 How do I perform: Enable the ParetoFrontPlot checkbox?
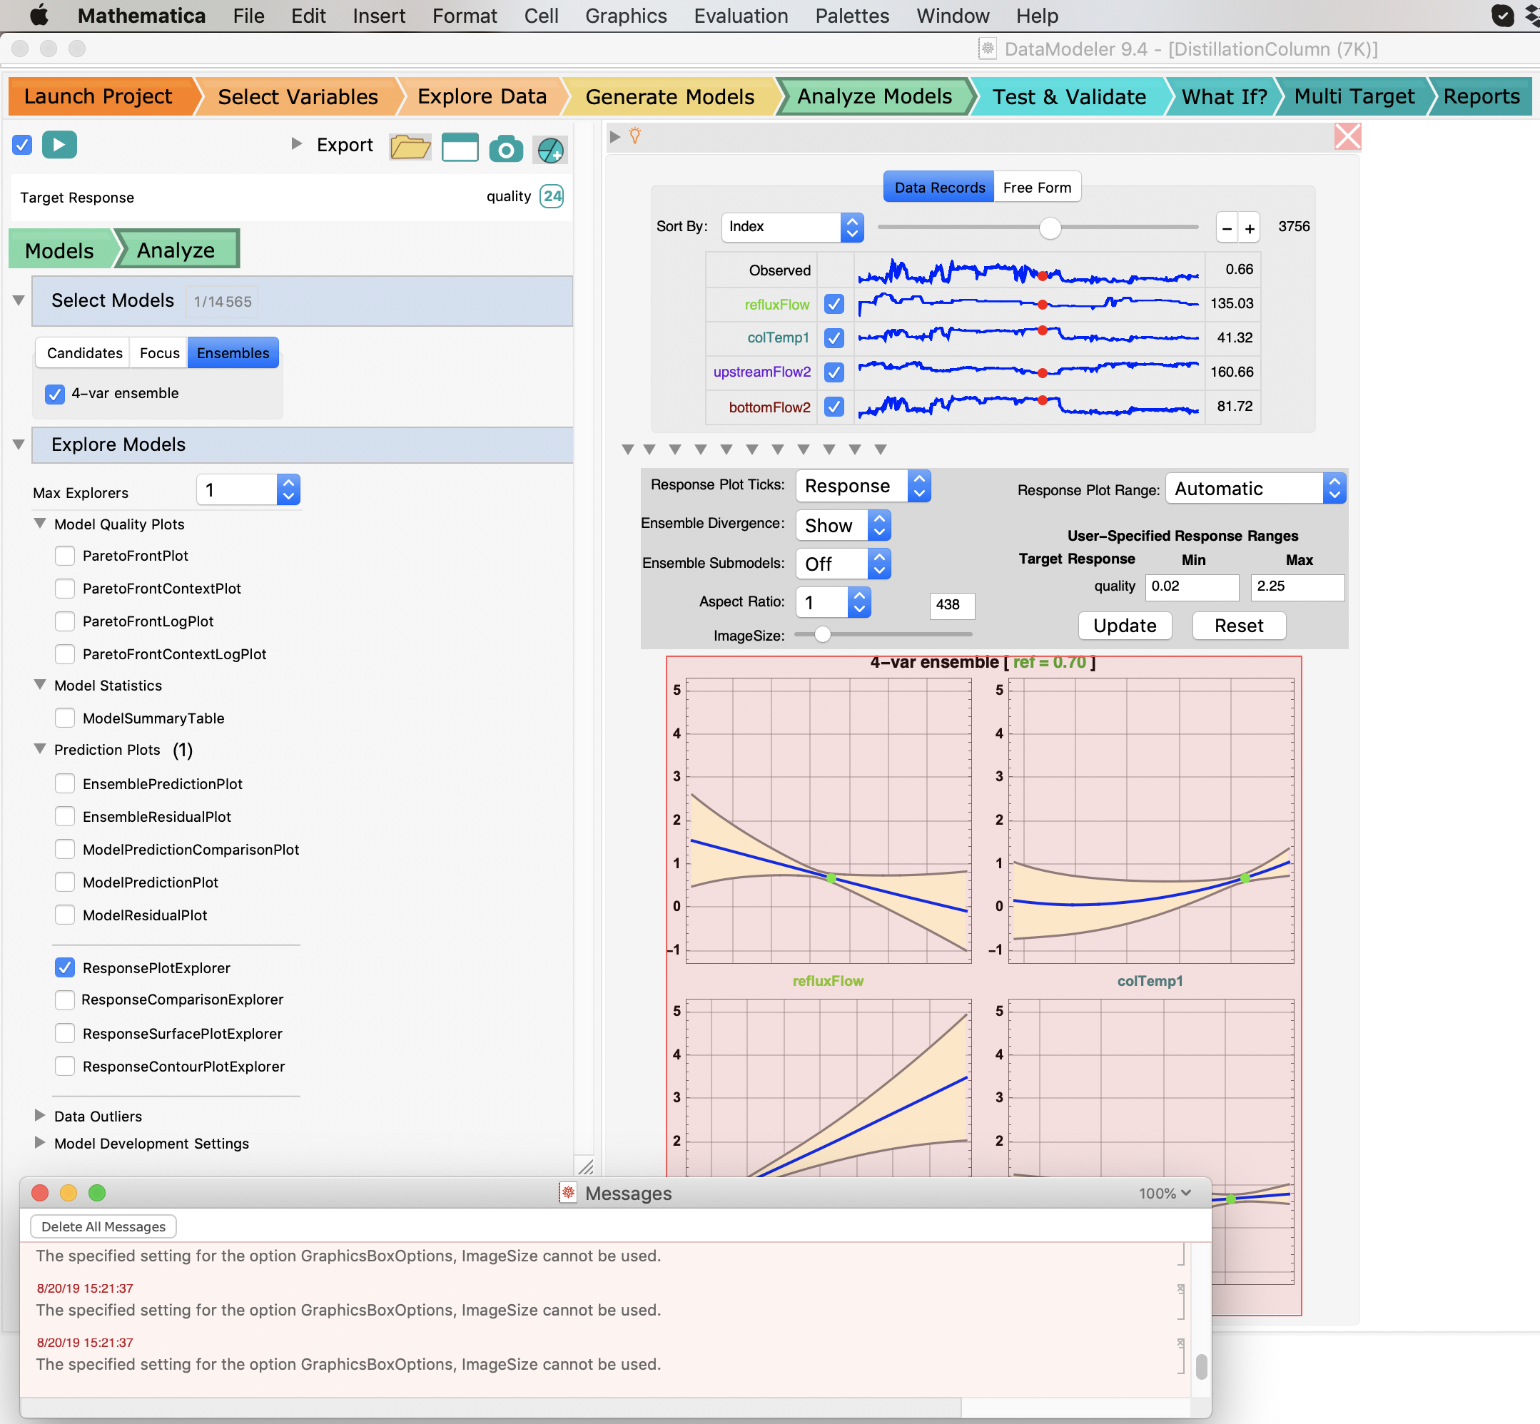pos(66,556)
